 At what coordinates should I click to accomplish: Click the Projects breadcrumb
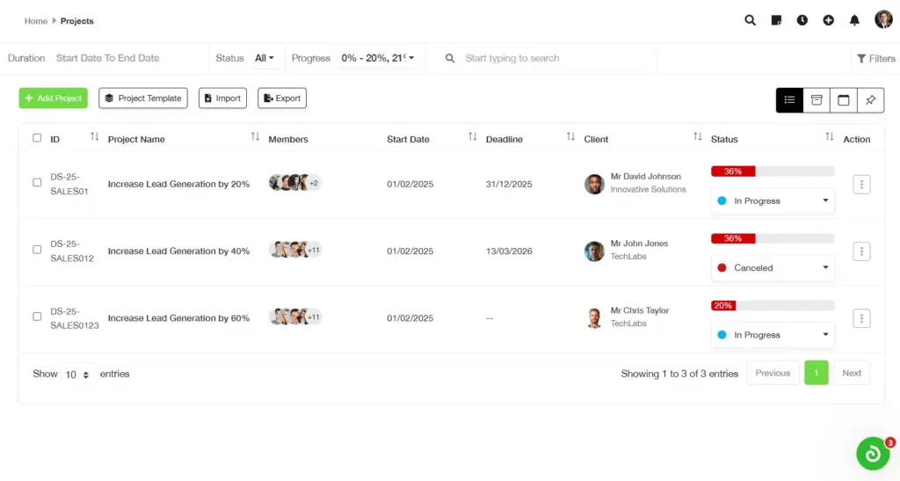77,20
